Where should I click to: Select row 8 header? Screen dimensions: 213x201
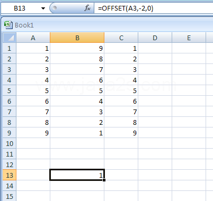(10, 122)
